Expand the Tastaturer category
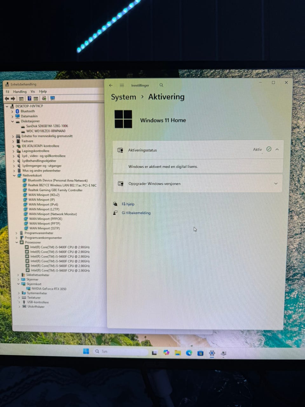305x407 pixels. (x=19, y=298)
